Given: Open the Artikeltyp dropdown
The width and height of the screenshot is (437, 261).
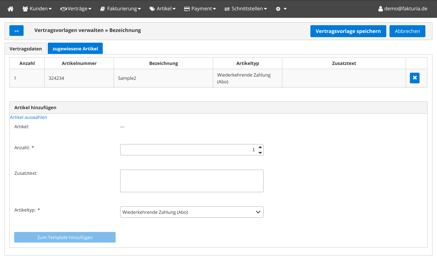Looking at the screenshot, I should coord(192,212).
